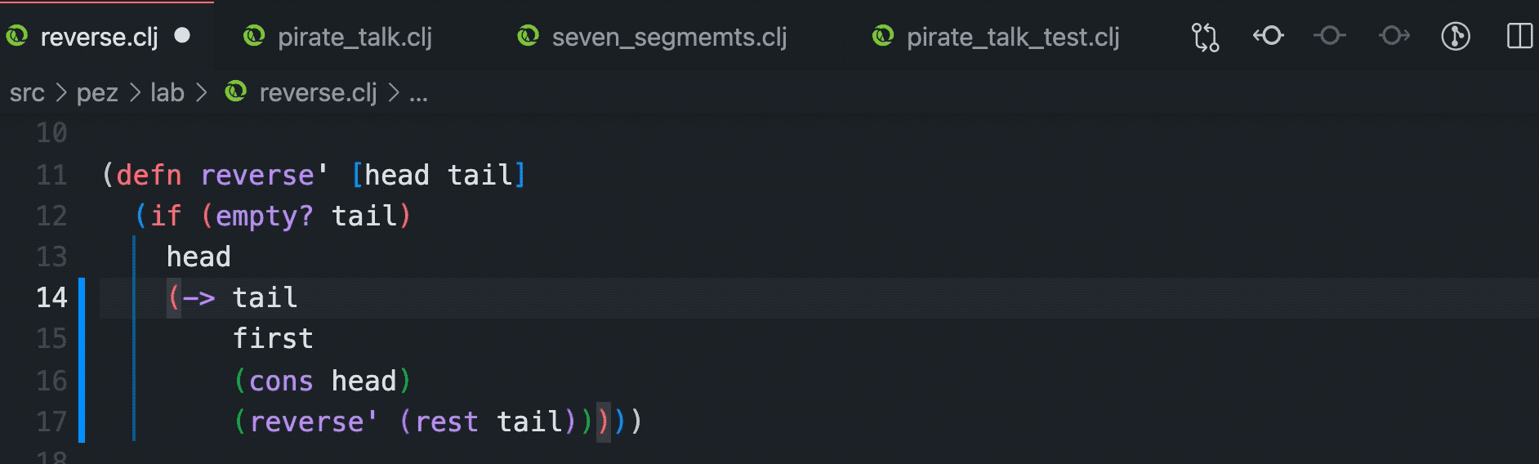Expand the lab breadcrumb segment
1539x464 pixels.
click(x=167, y=93)
